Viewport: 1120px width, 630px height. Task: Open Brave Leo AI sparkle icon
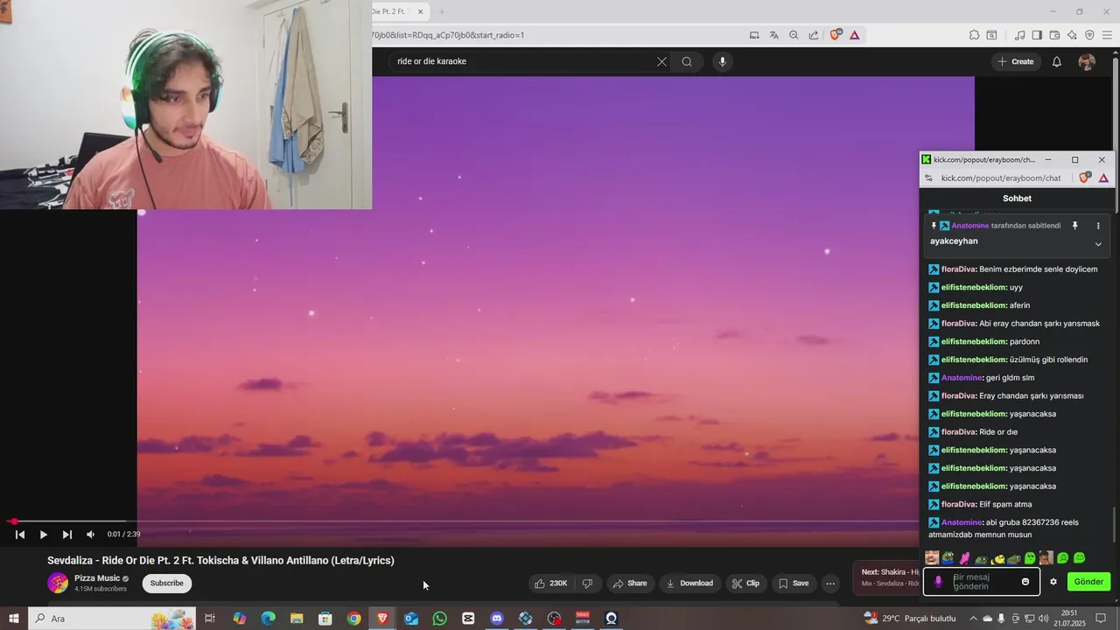point(1072,35)
